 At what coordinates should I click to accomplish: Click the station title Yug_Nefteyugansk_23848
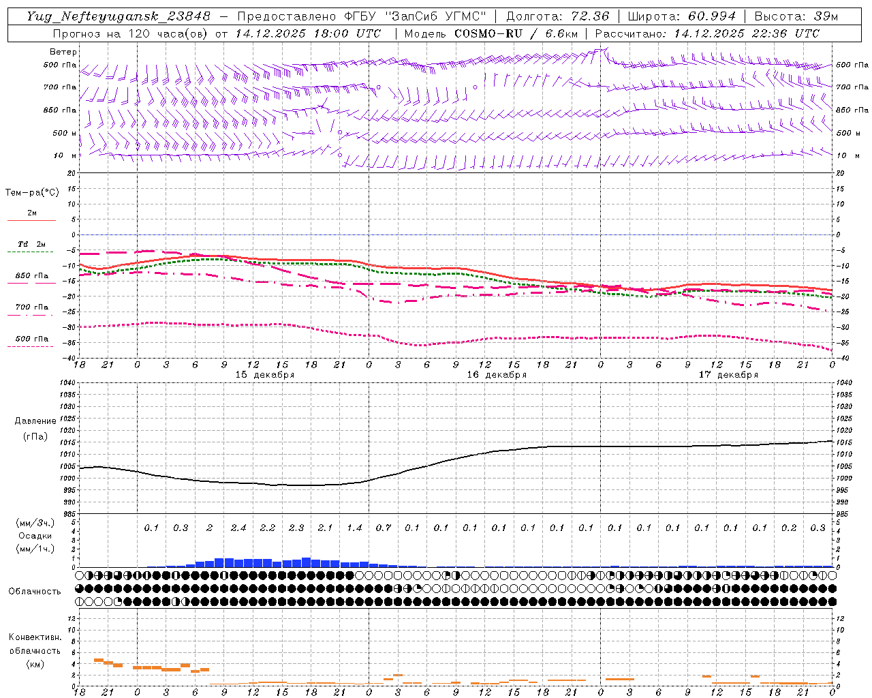(x=119, y=16)
